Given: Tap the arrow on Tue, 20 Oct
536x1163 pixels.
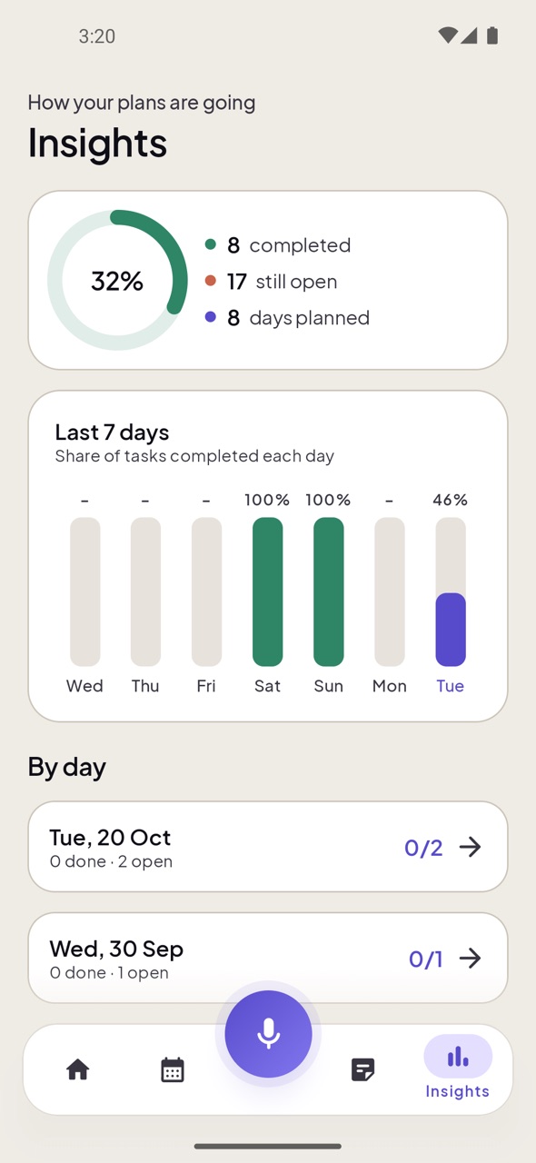Looking at the screenshot, I should pyautogui.click(x=470, y=847).
